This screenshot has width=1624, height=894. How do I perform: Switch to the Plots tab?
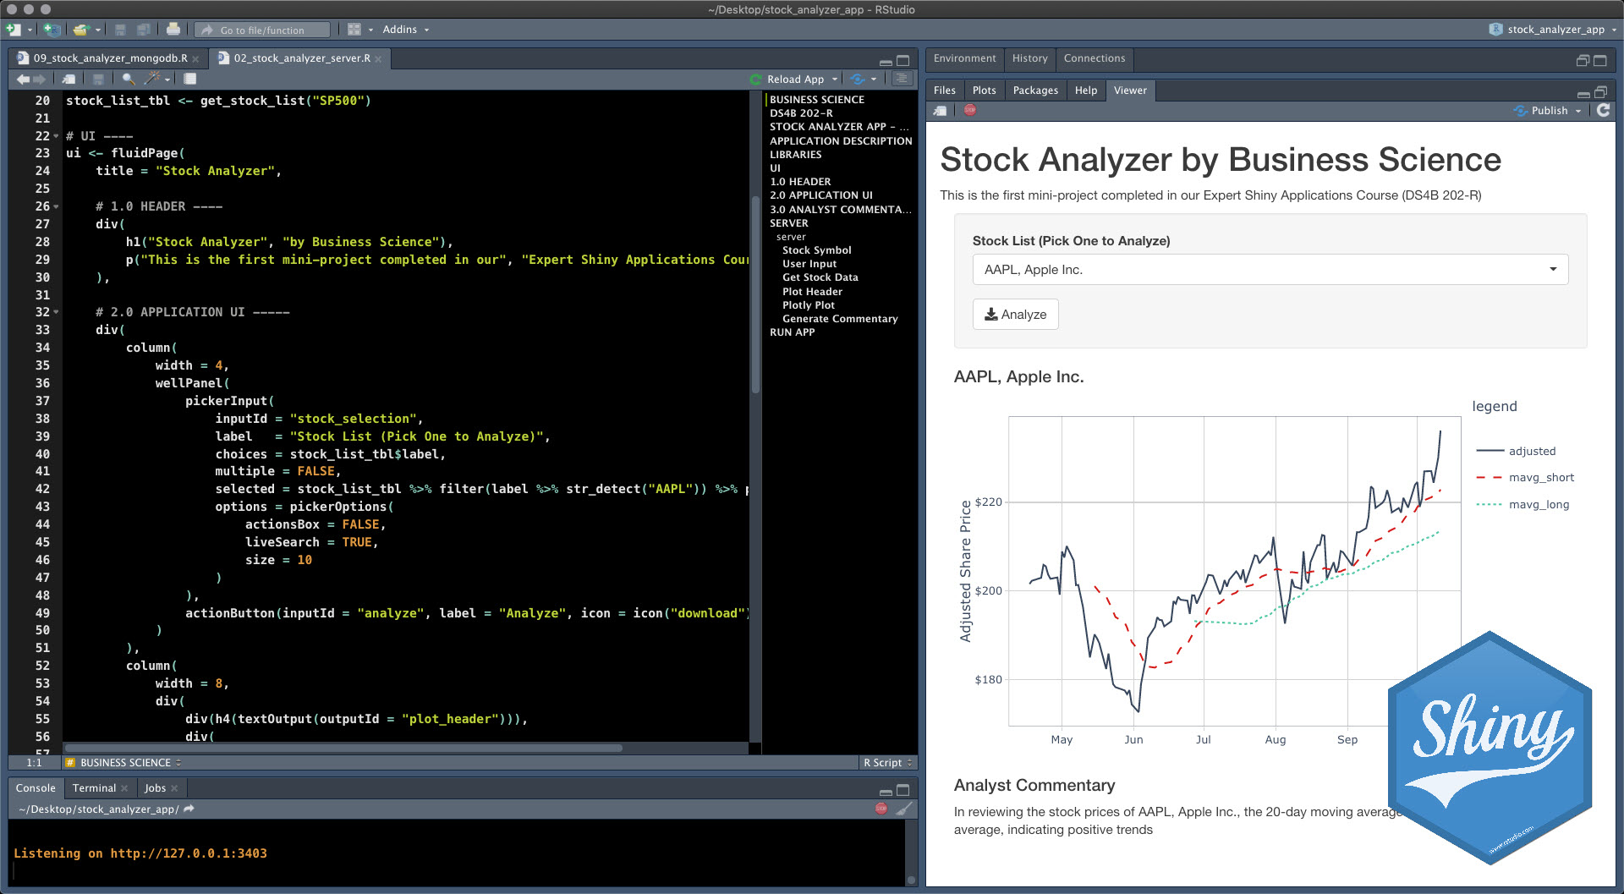tap(984, 90)
